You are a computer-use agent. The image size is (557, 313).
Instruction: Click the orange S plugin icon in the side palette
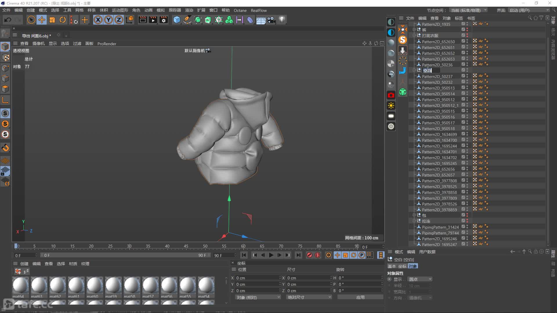(x=403, y=39)
